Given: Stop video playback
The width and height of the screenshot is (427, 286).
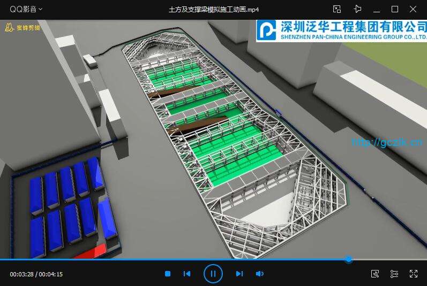Looking at the screenshot, I should [x=168, y=274].
